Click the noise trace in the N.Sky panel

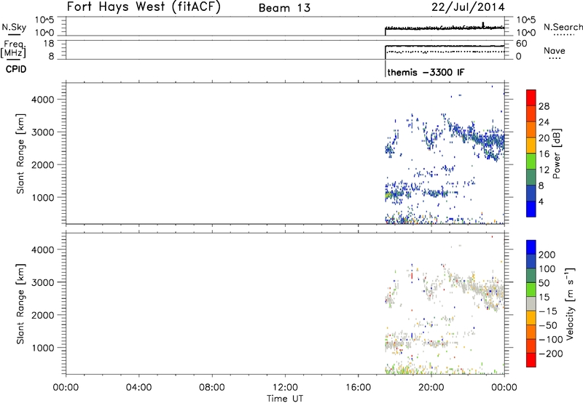(445, 28)
